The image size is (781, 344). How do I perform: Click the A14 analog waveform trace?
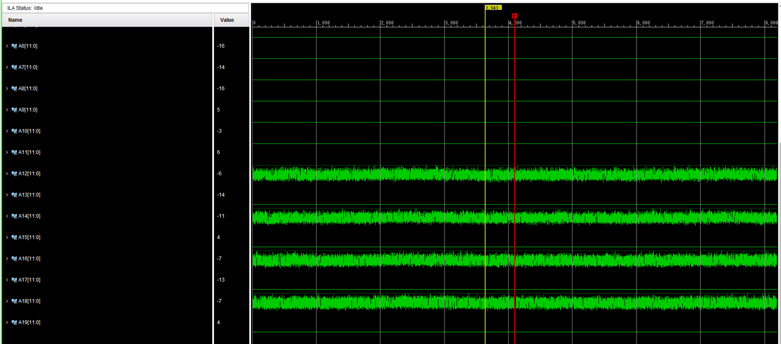click(x=514, y=217)
